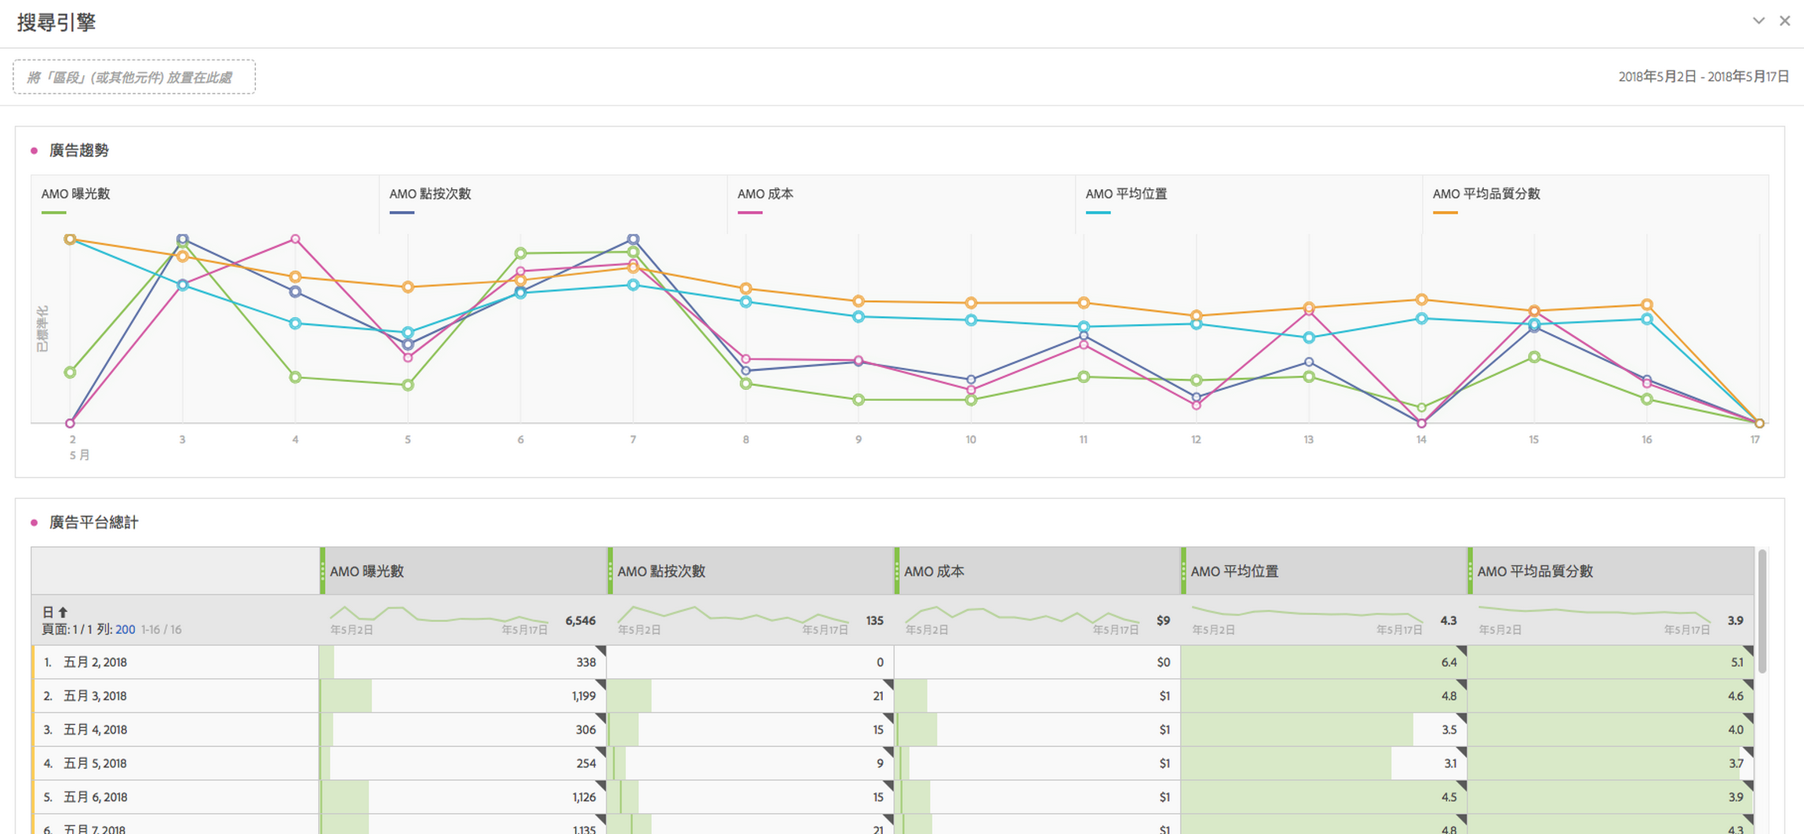1804x834 pixels.
Task: Select the row 五月 3, 2018
Action: [175, 696]
